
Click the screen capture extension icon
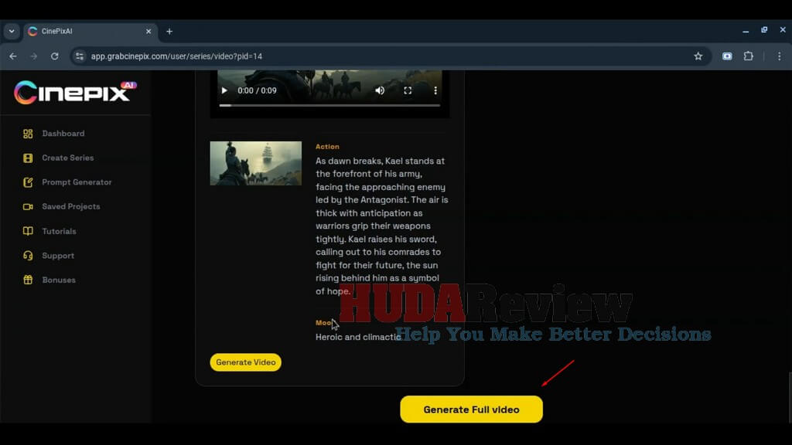(727, 56)
